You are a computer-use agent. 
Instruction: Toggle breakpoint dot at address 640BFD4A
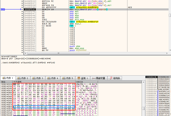(x=22, y=20)
